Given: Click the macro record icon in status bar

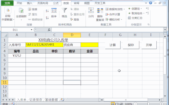Looking at the screenshot, I should pos(13,104).
